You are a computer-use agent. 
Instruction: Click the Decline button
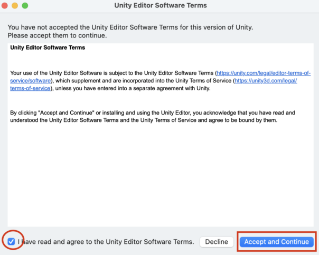pos(217,242)
